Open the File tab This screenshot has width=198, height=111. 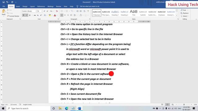pos(4,6)
